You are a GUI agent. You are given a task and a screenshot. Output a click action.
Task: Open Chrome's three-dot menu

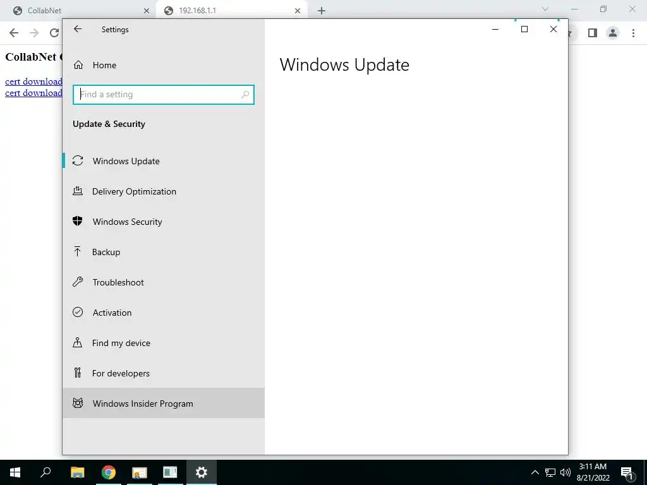pos(633,33)
